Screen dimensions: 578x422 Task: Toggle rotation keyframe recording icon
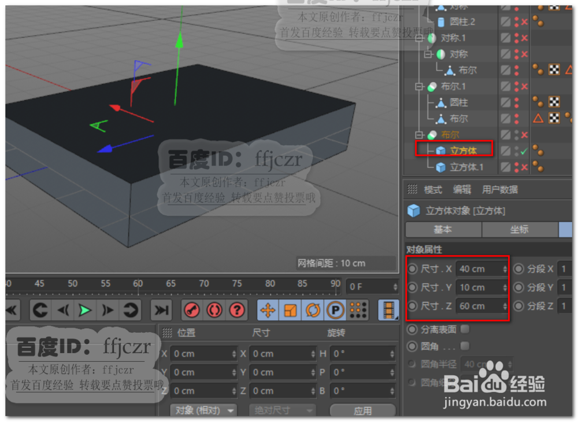[312, 310]
